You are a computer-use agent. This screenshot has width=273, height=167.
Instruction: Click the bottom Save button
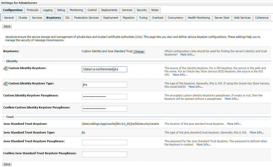click(7, 164)
